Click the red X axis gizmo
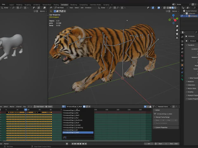This screenshot has height=148, width=198. pyautogui.click(x=175, y=20)
